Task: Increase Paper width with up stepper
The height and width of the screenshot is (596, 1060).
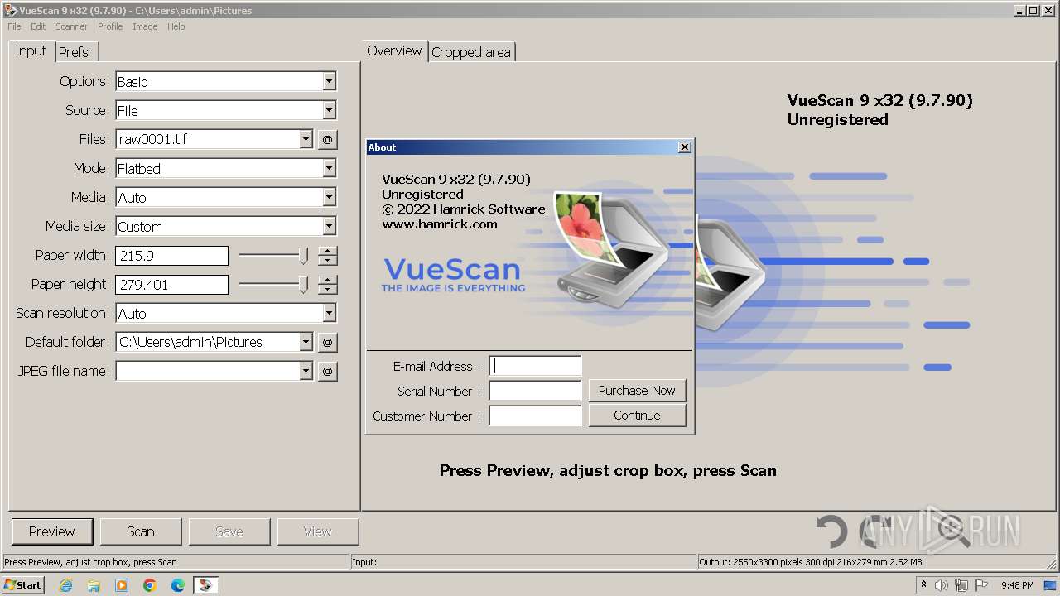Action: tap(328, 251)
